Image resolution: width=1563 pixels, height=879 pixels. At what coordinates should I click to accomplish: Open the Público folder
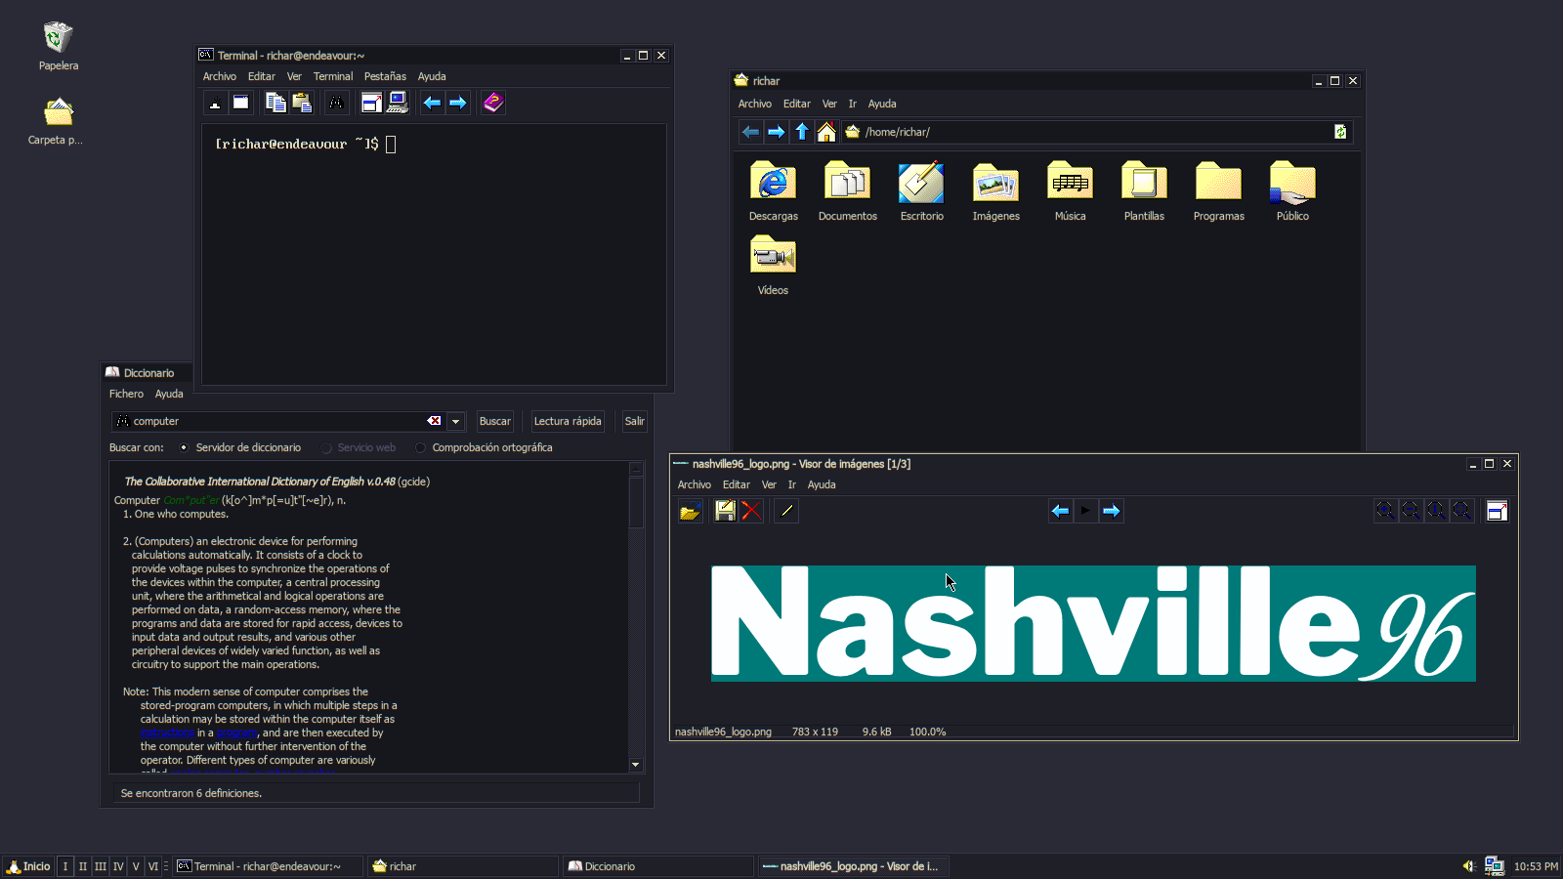(1292, 191)
